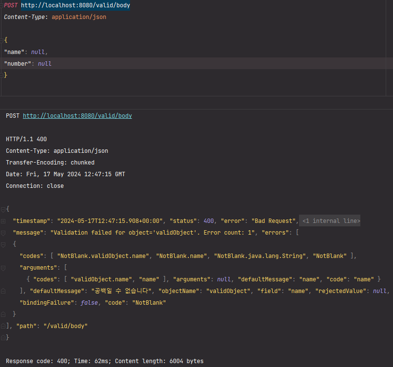
Task: Click the "Connection: close" header line
Action: pos(35,186)
